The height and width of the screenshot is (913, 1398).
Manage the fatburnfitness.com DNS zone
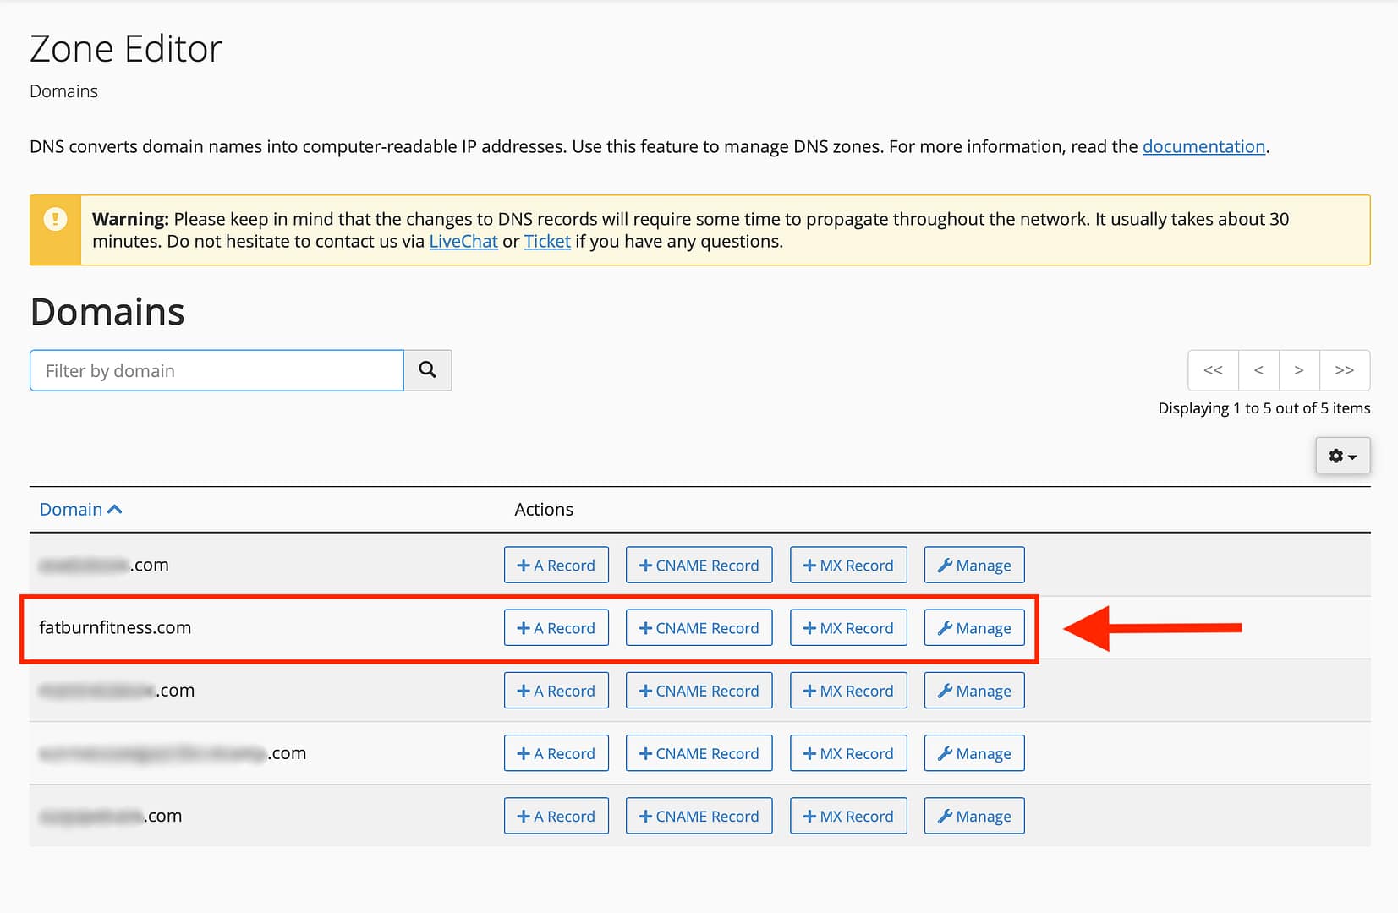pyautogui.click(x=973, y=628)
